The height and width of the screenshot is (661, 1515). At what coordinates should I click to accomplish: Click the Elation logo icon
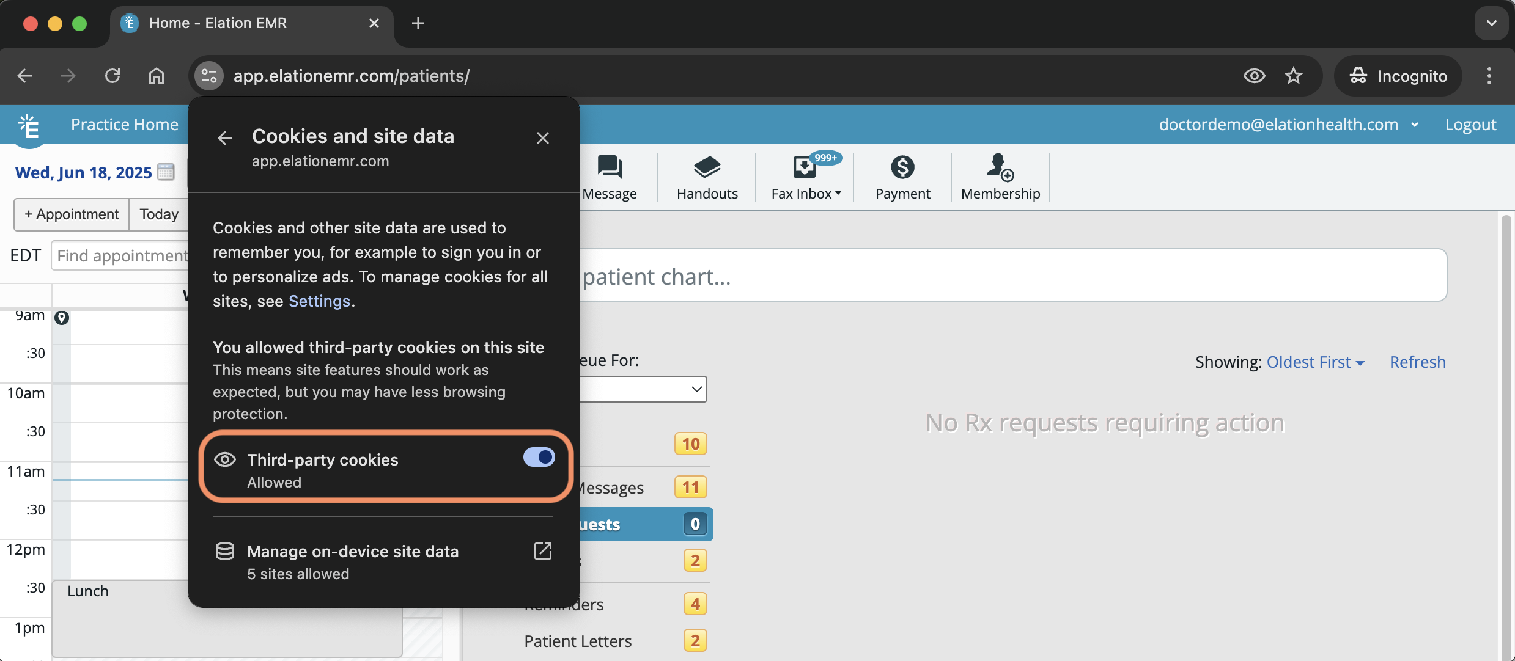coord(29,126)
